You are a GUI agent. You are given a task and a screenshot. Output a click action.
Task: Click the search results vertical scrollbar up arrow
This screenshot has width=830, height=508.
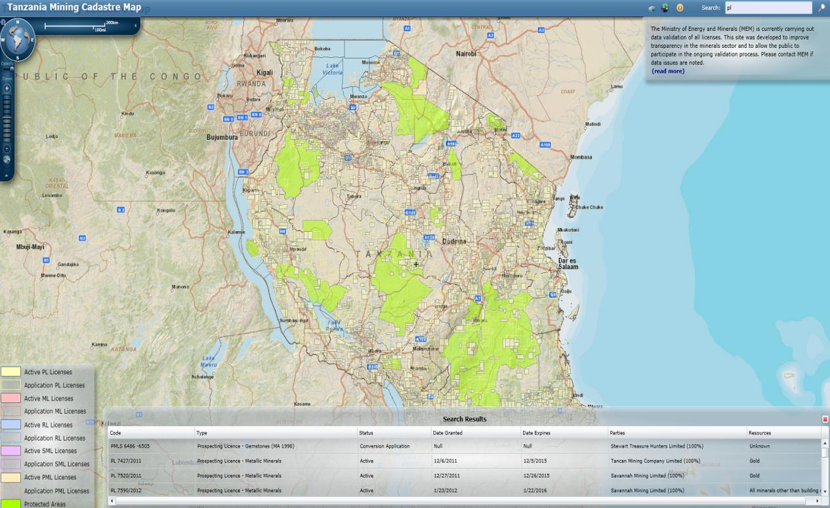(x=825, y=443)
